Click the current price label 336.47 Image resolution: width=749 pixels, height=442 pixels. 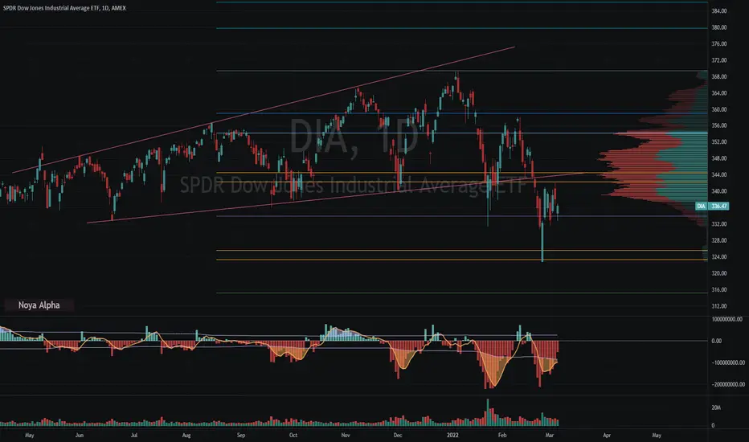click(719, 206)
